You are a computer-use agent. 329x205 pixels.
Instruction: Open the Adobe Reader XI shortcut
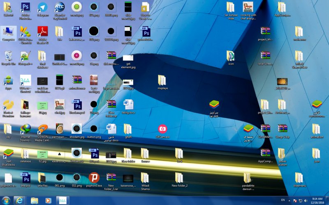pyautogui.click(x=42, y=31)
